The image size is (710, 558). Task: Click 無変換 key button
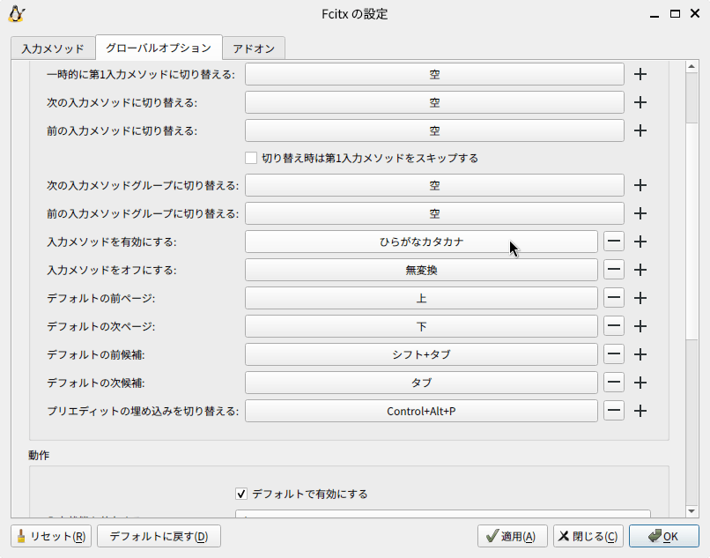[x=421, y=270]
